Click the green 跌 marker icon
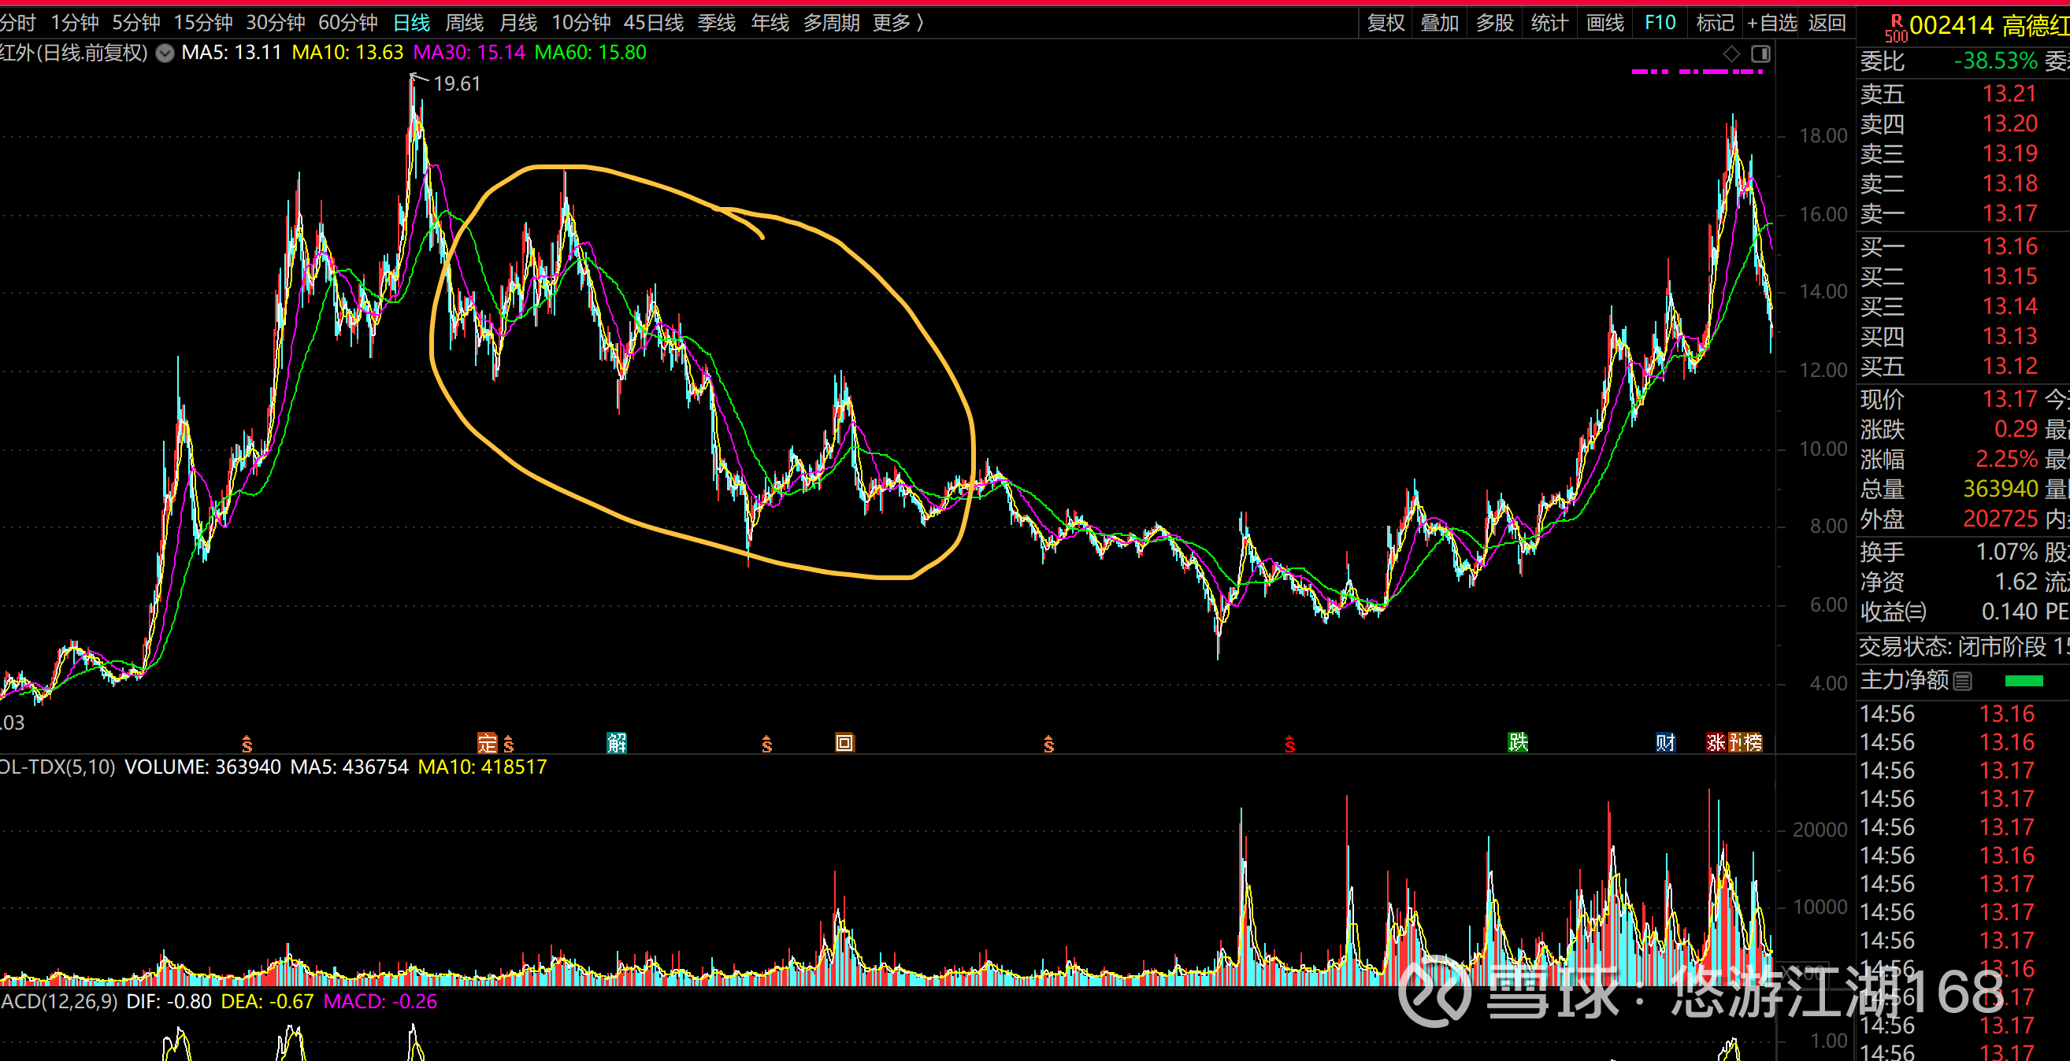This screenshot has height=1061, width=2070. [1518, 742]
